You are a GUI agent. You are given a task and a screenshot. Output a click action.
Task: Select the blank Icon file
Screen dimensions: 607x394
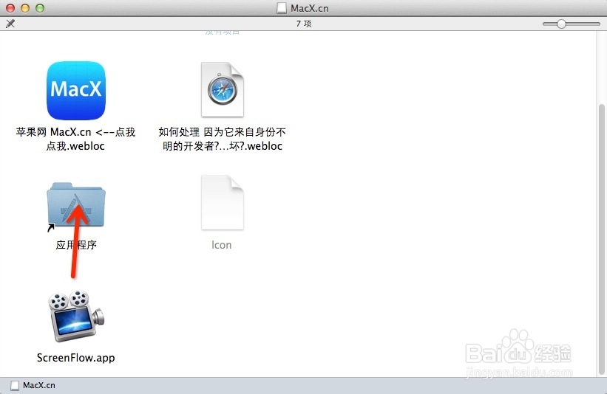[x=223, y=202]
